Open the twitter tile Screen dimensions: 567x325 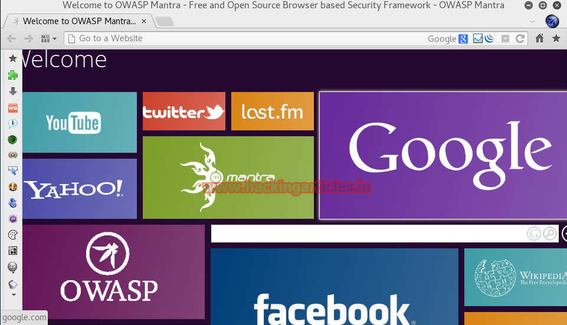183,111
